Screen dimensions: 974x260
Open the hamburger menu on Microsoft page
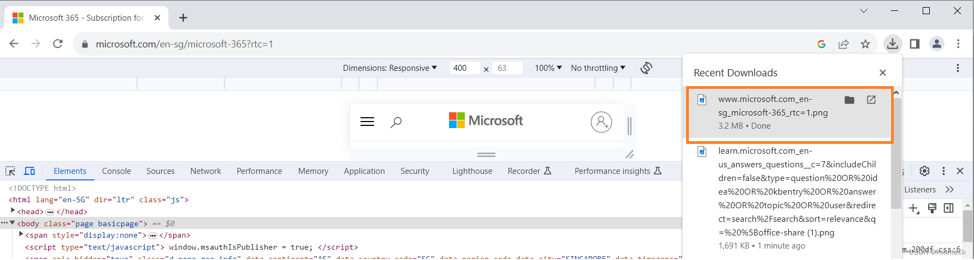pyautogui.click(x=367, y=122)
